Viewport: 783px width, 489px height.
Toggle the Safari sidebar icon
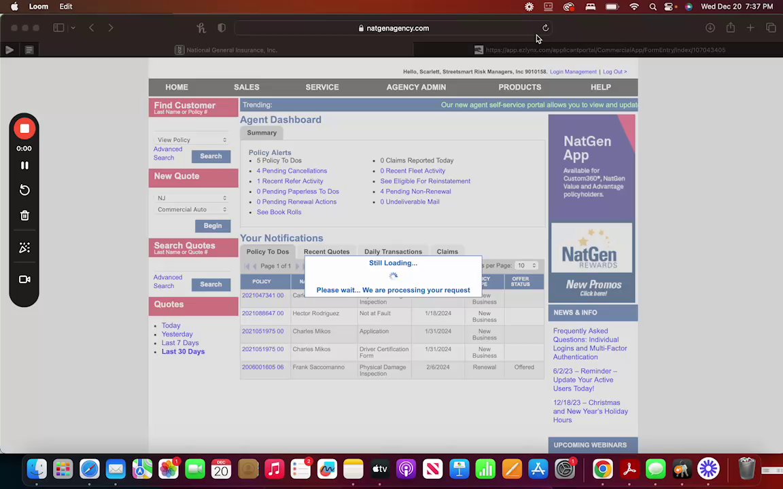point(58,28)
